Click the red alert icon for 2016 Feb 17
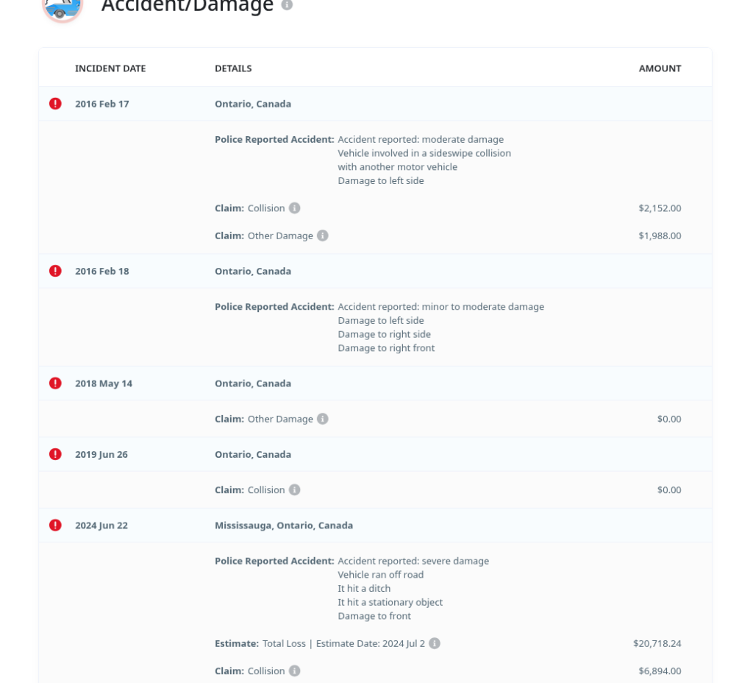Viewport: 753px width, 683px height. coord(55,104)
